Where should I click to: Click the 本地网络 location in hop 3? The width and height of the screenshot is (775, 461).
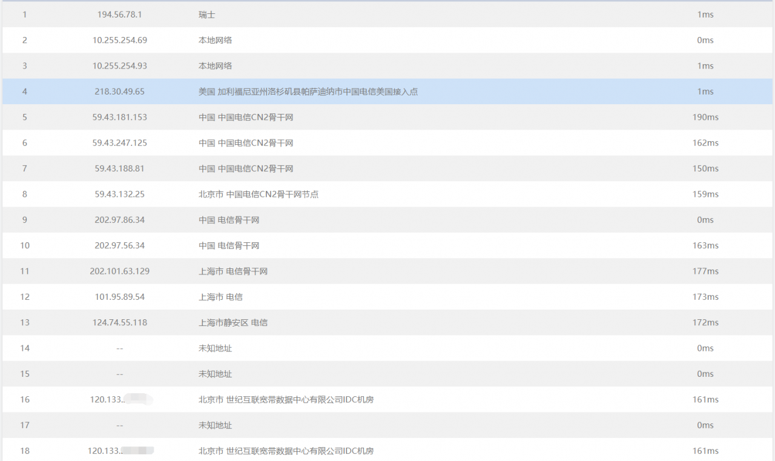click(x=215, y=65)
